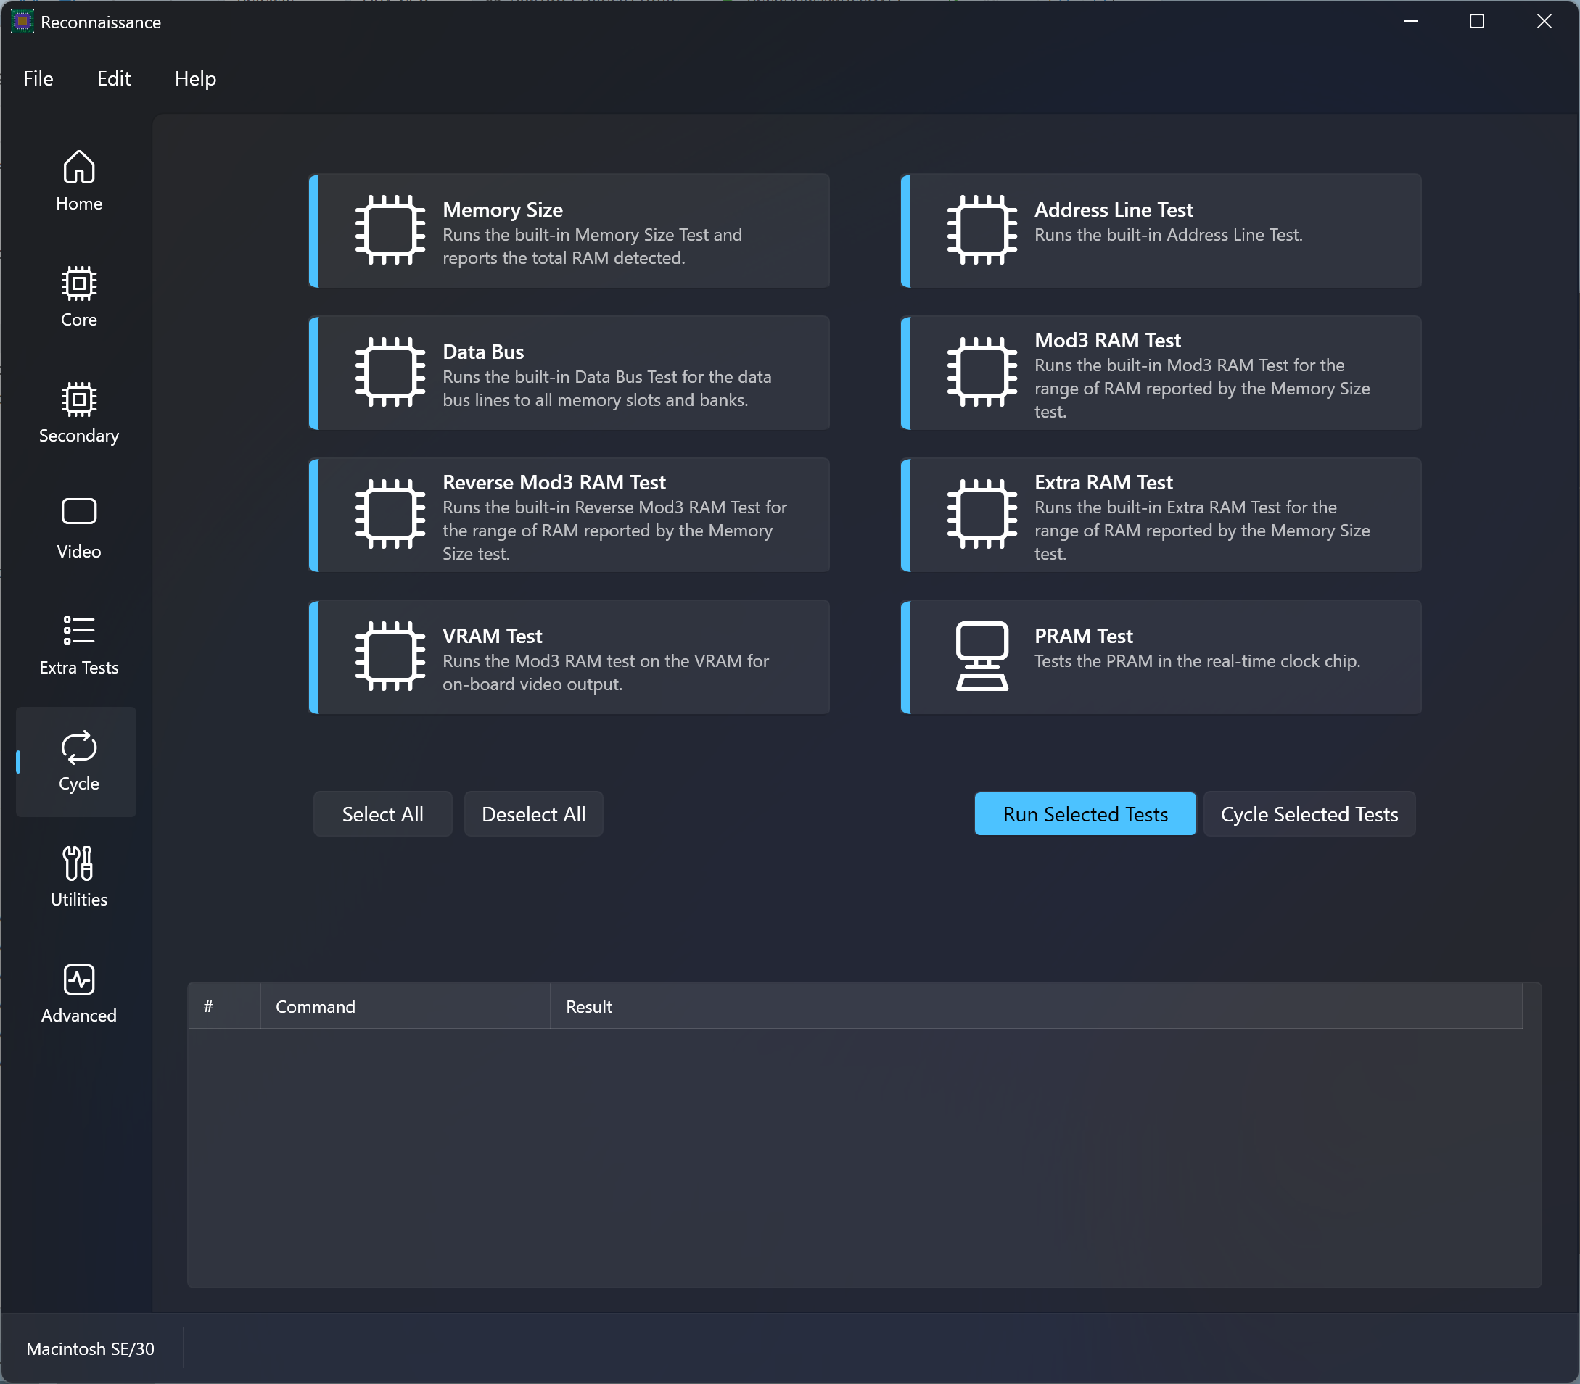Click Run Selected Tests button
This screenshot has height=1384, width=1580.
coord(1085,814)
